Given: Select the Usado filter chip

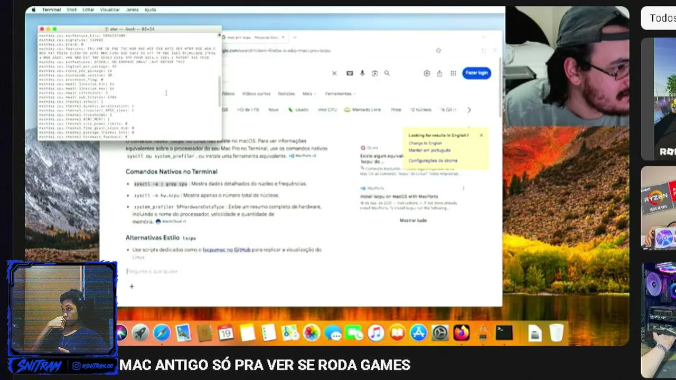Looking at the screenshot, I should click(x=298, y=110).
